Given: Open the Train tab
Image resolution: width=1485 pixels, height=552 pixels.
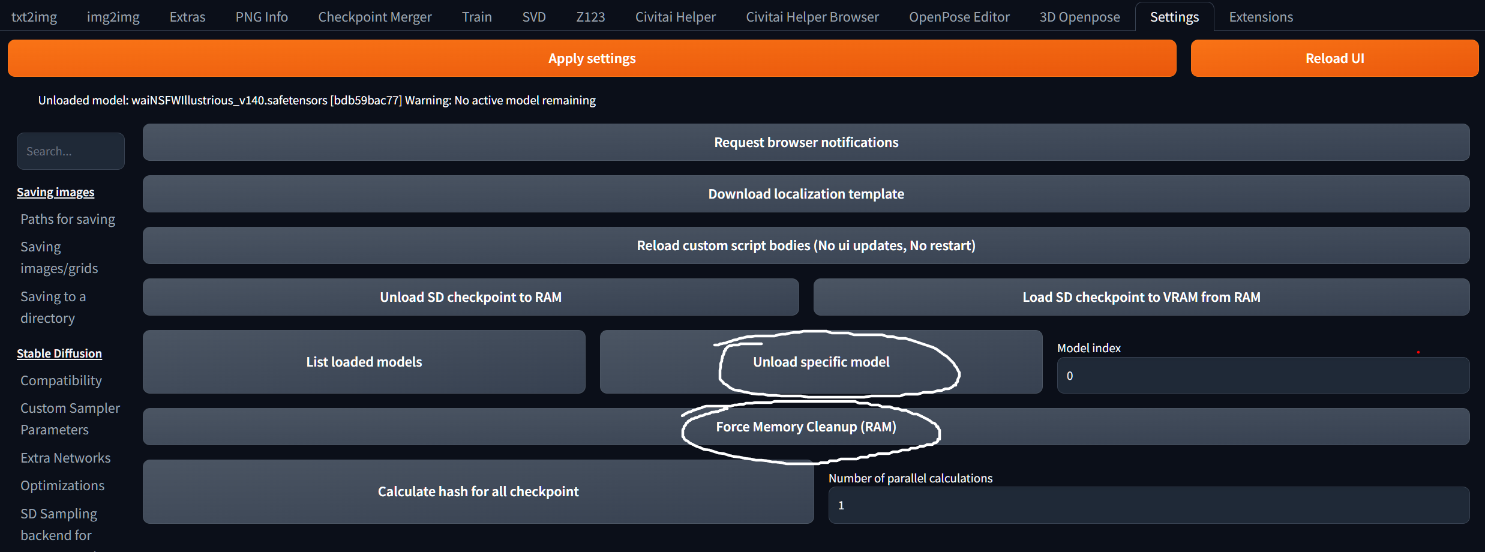Looking at the screenshot, I should pos(477,17).
